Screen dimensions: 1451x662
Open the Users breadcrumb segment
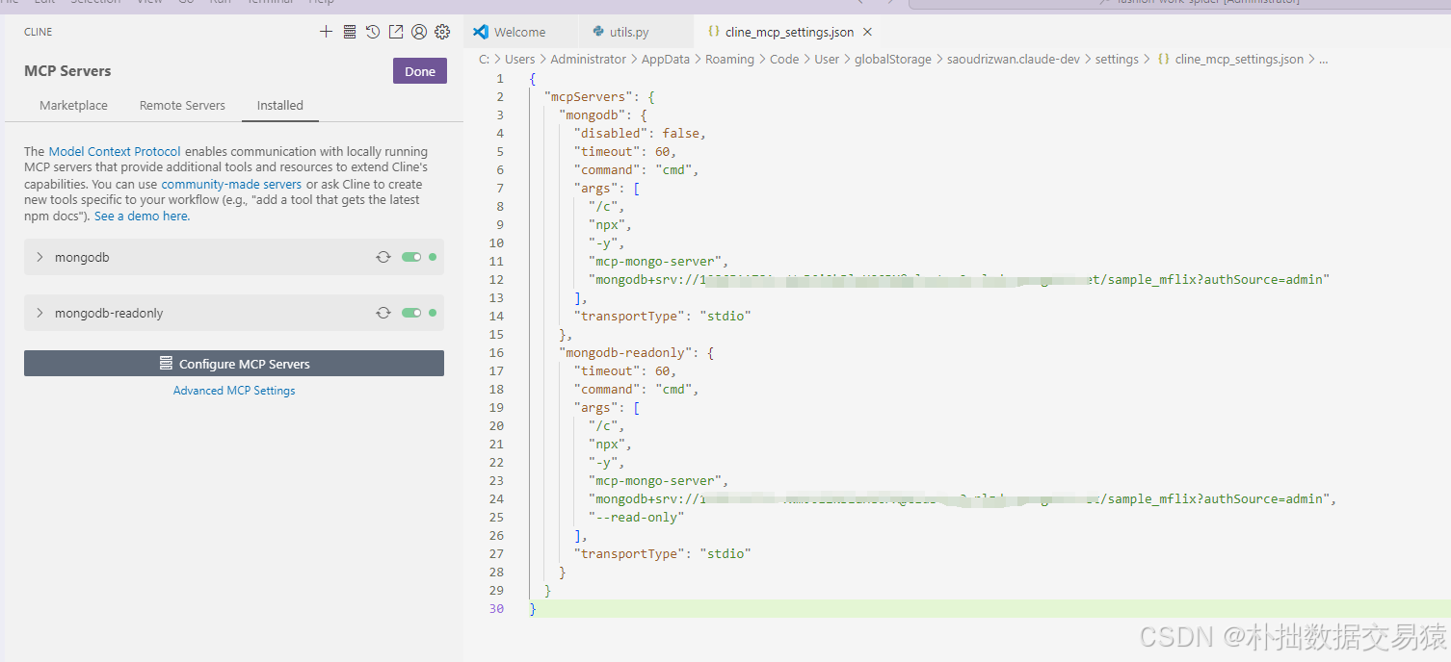pyautogui.click(x=520, y=59)
